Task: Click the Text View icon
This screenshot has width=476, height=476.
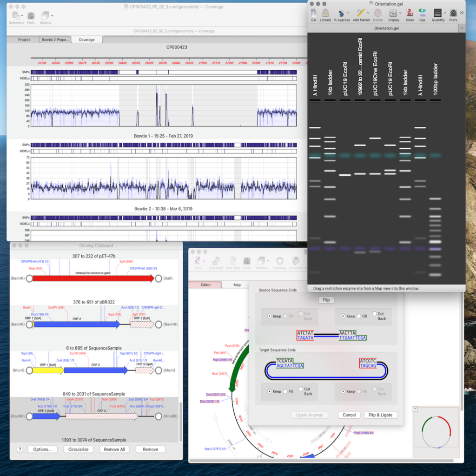Action: tap(233, 261)
